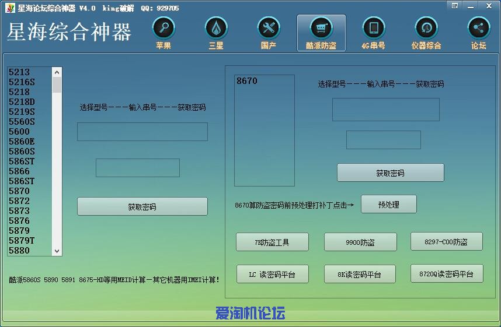Minimize the 星海论坛综合神器 window

coord(471,6)
